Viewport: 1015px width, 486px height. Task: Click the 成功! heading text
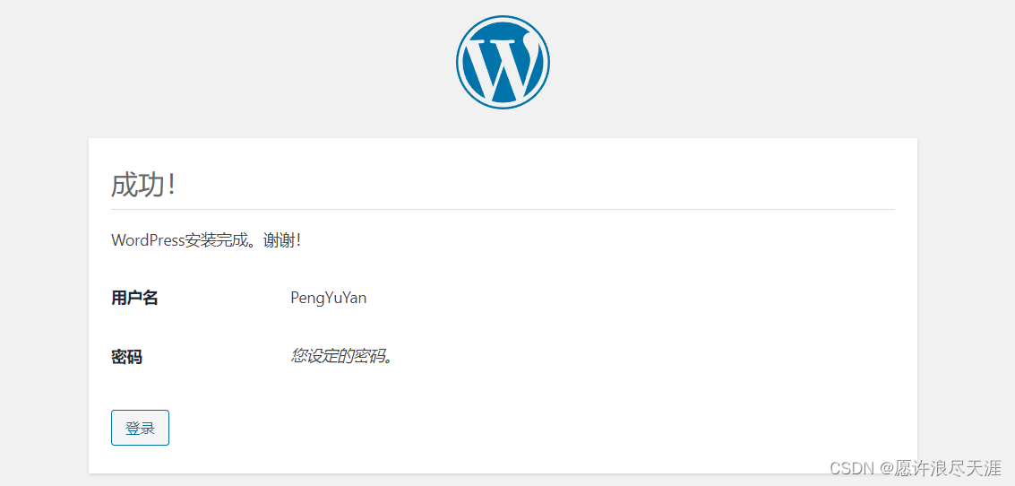(x=143, y=186)
